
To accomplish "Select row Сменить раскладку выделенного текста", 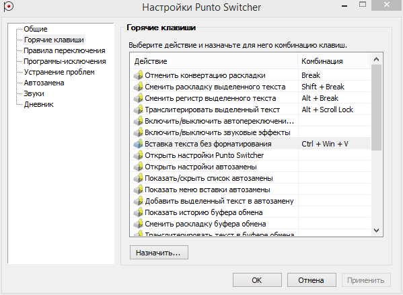I will click(250, 87).
